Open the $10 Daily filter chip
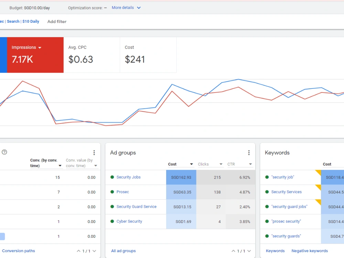This screenshot has width=344, height=258. click(x=31, y=21)
